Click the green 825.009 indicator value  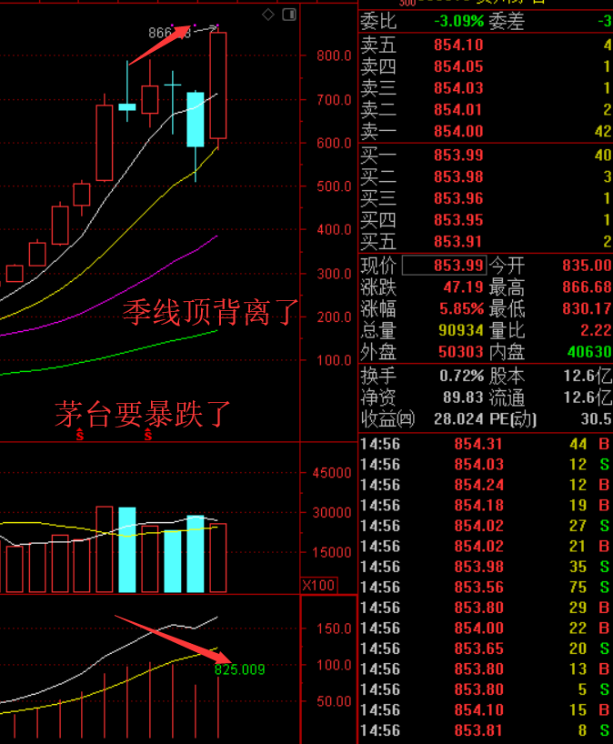pos(239,669)
